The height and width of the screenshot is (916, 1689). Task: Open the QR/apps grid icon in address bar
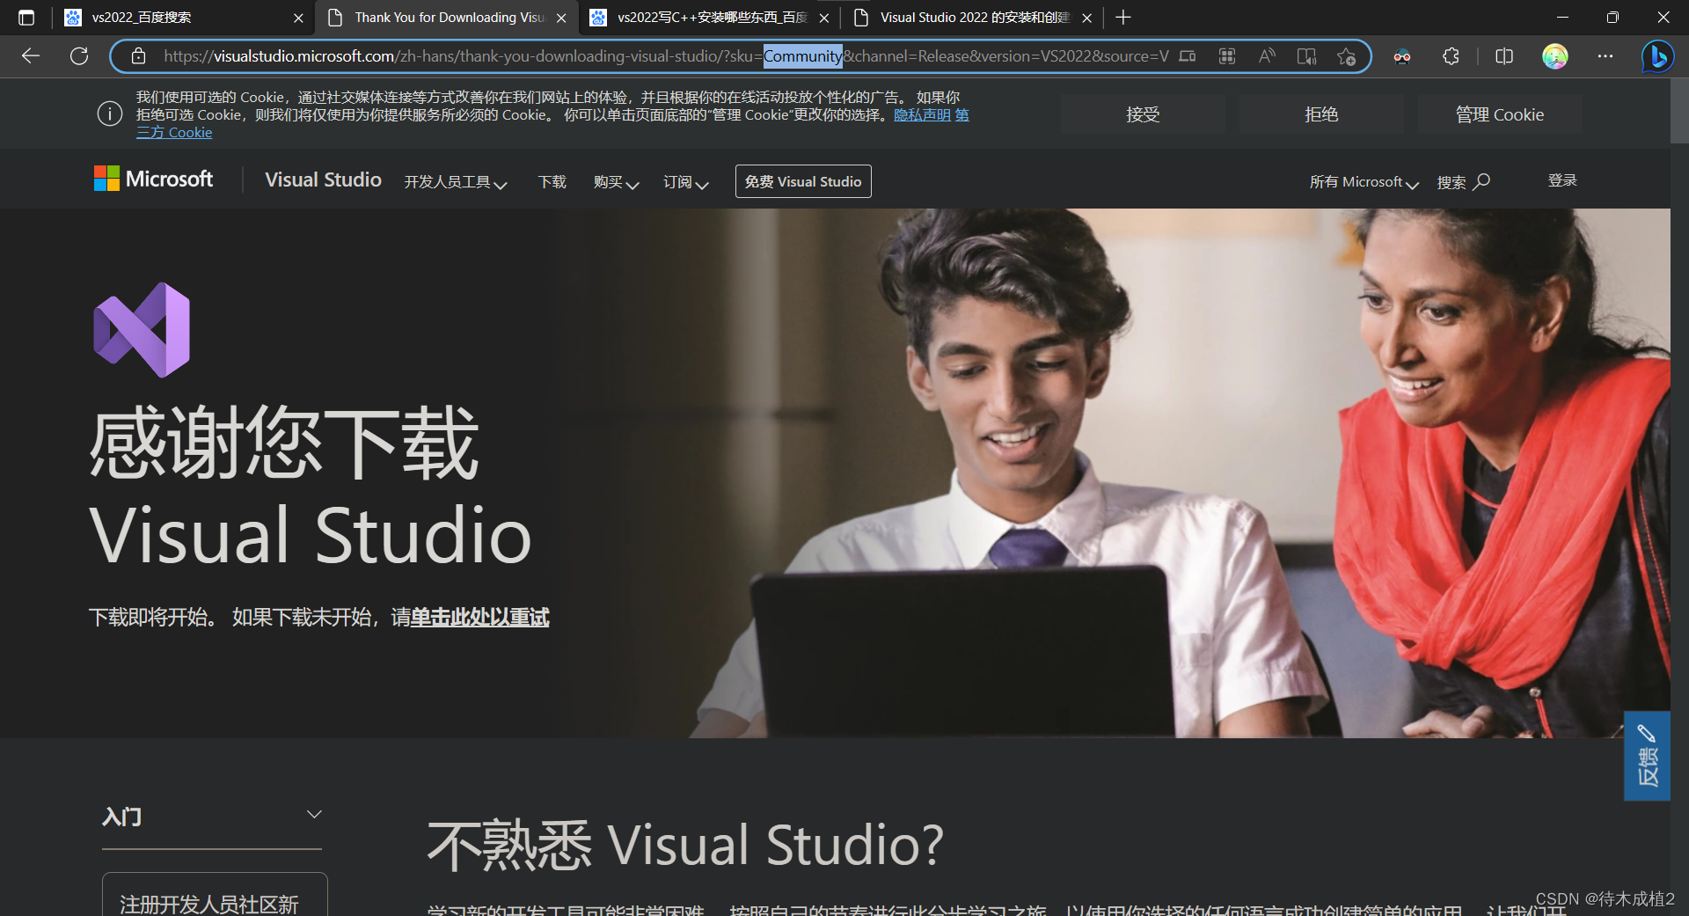pos(1227,56)
